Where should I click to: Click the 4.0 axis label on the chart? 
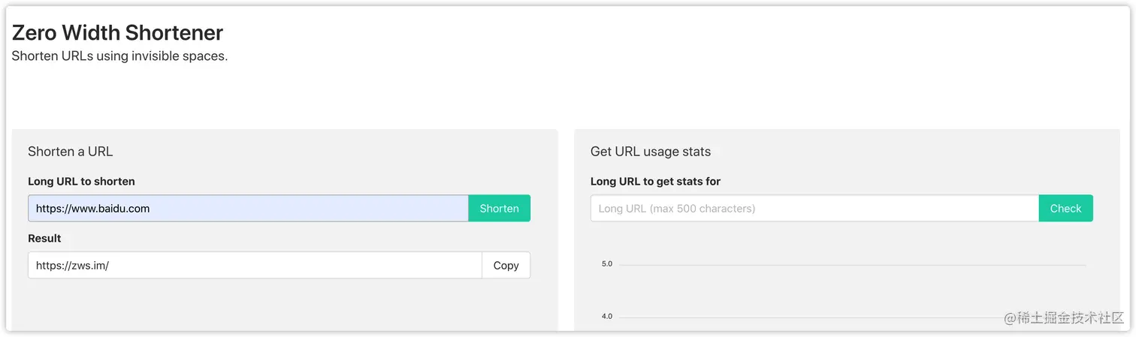point(606,317)
